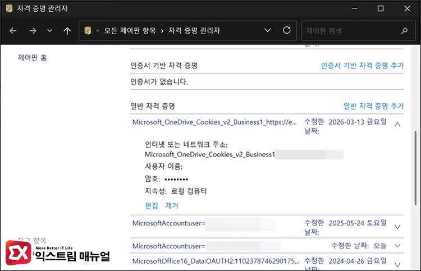The width and height of the screenshot is (421, 271).
Task: Expand the MicrosoftAccount entry dated 2025-05-24
Action: [397, 227]
